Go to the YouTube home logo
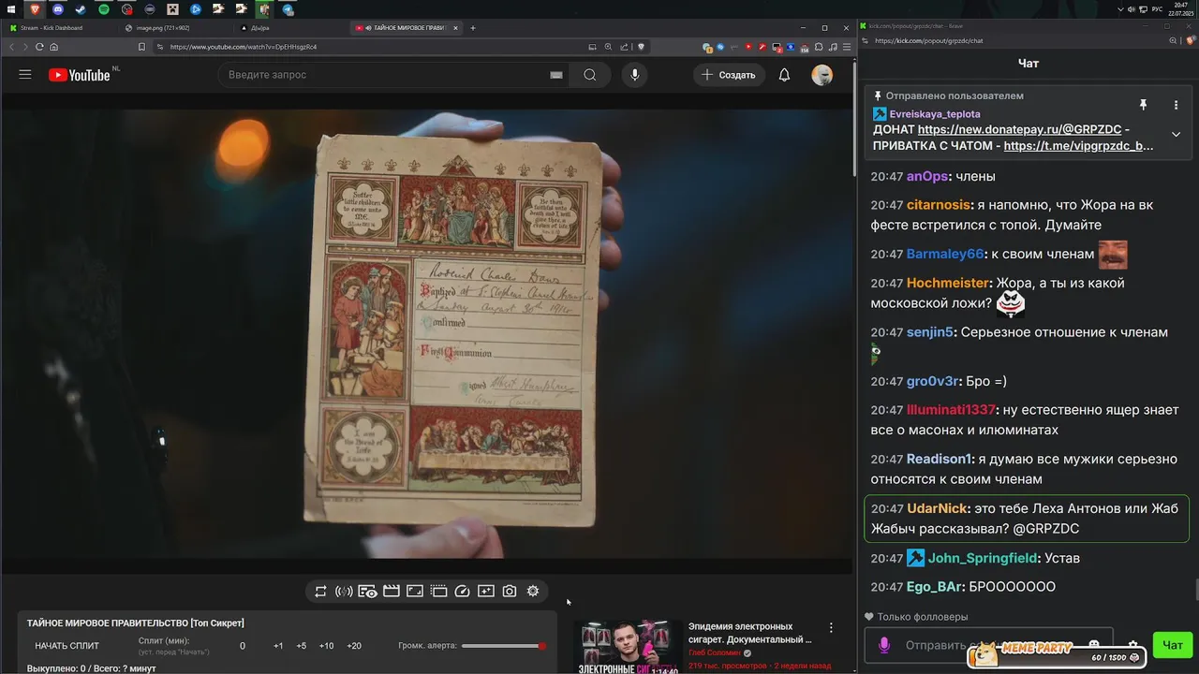This screenshot has height=674, width=1199. pyautogui.click(x=80, y=75)
